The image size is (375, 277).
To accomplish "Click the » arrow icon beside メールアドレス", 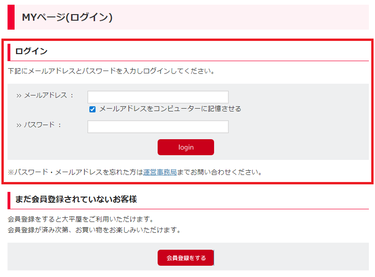I will pos(19,96).
